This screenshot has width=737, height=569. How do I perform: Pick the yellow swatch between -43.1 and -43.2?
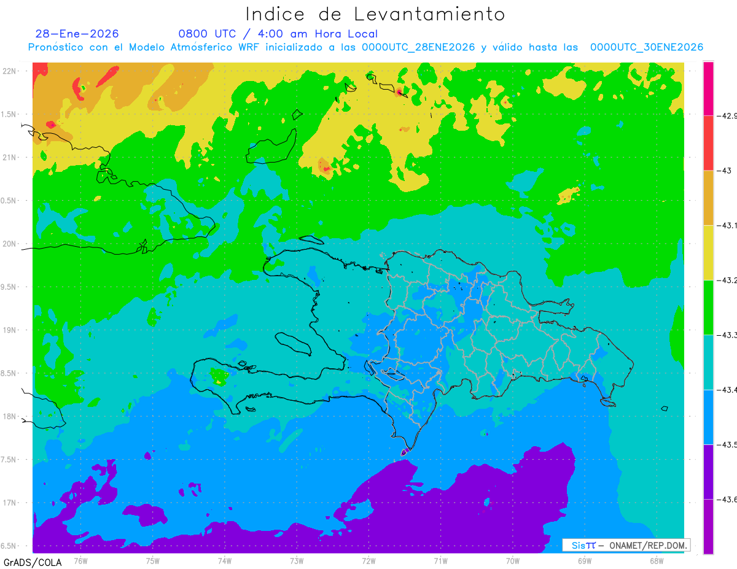pyautogui.click(x=708, y=252)
